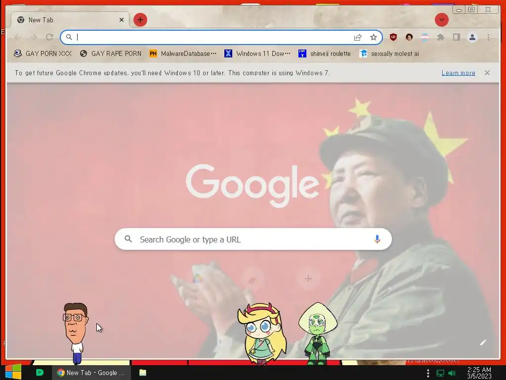
Task: Open the Windows Start menu
Action: coord(13,372)
